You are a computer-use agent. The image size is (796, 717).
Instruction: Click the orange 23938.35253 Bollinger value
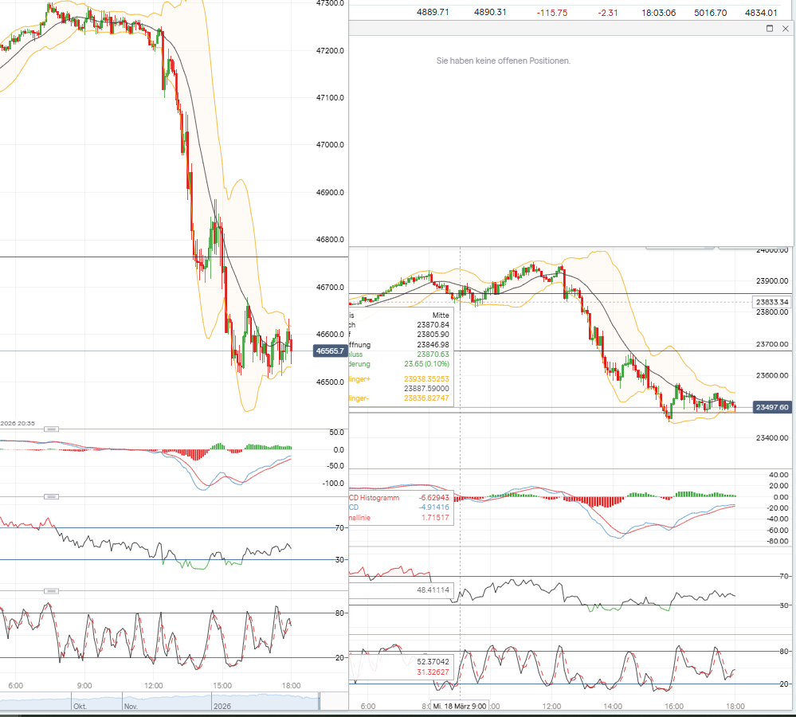click(x=426, y=379)
